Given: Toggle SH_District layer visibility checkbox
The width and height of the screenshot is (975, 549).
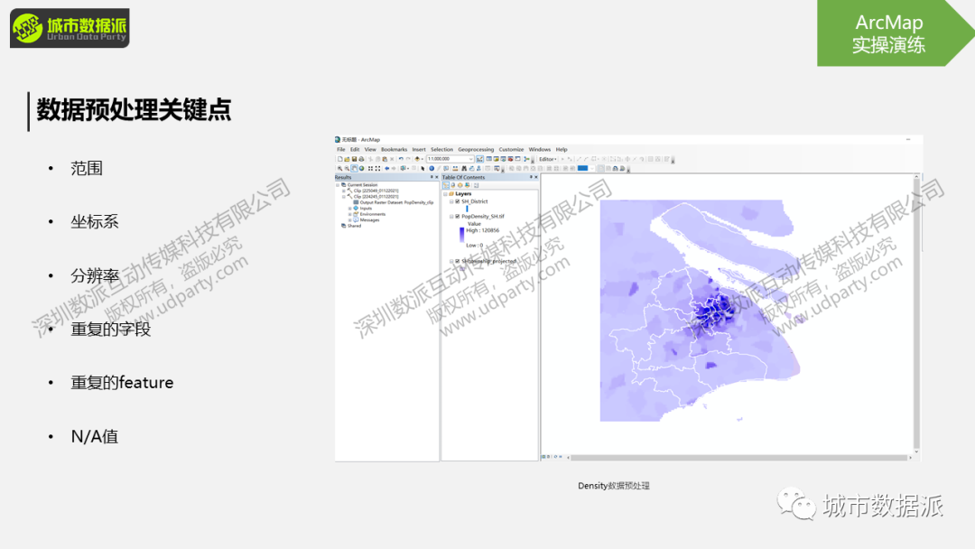Looking at the screenshot, I should [457, 201].
